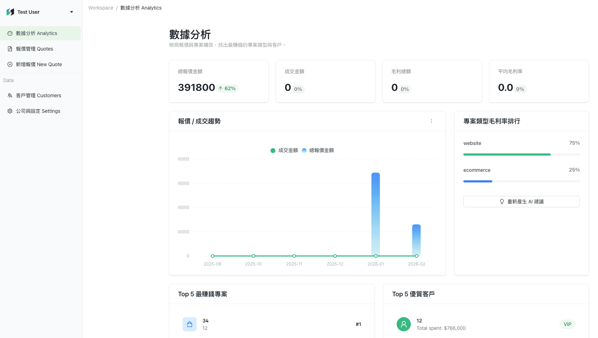Open Customers via the people icon

tap(10, 95)
